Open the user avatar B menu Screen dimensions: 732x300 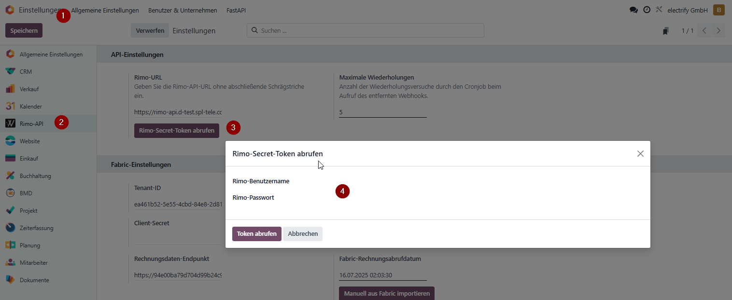[719, 10]
